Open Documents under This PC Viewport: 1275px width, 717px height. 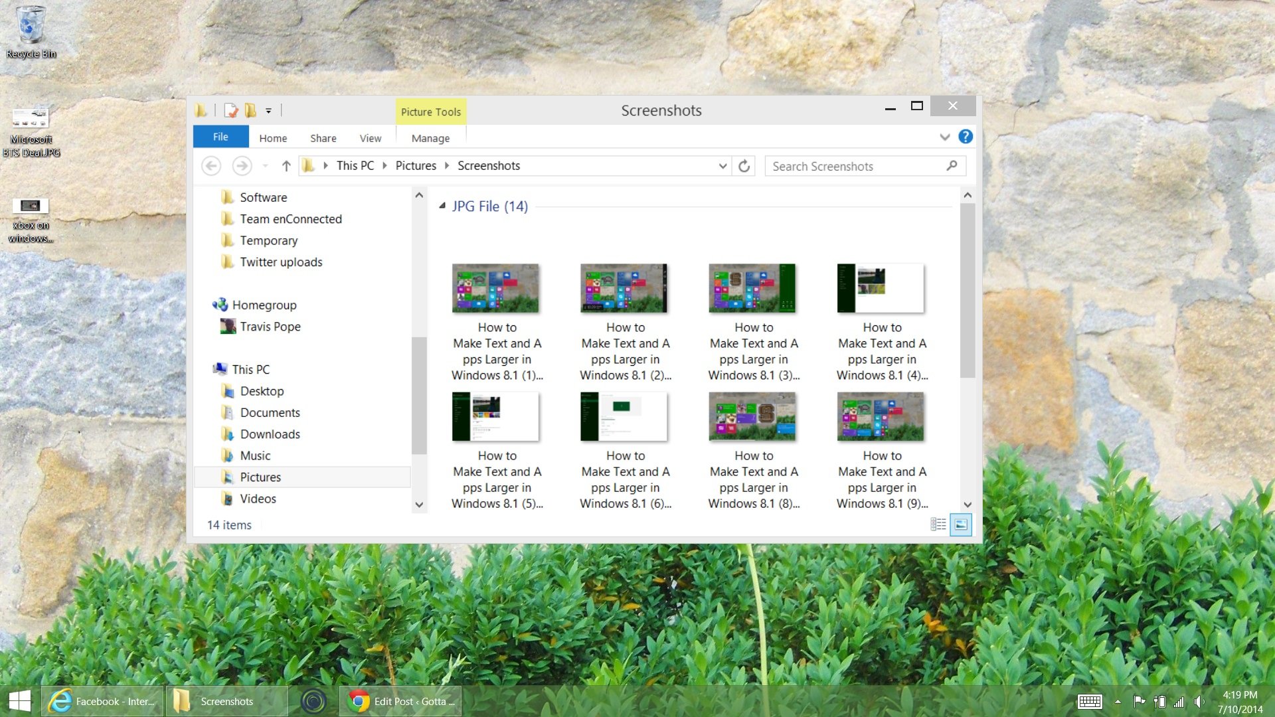pos(270,412)
